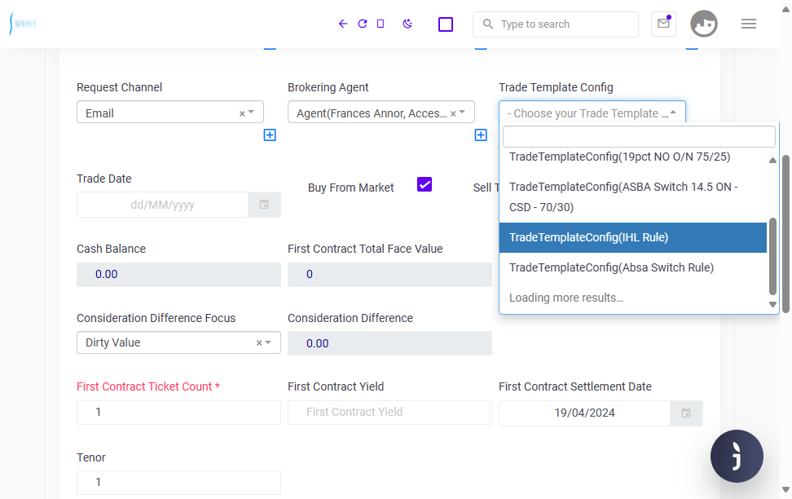Open calendar for First Contract Settlement Date

pyautogui.click(x=686, y=413)
